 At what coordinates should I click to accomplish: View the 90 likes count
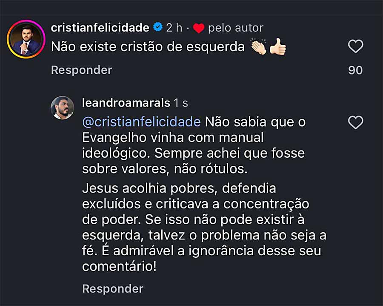355,70
